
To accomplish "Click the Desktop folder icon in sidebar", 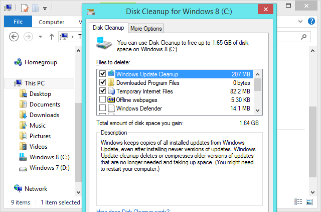I will [23, 94].
